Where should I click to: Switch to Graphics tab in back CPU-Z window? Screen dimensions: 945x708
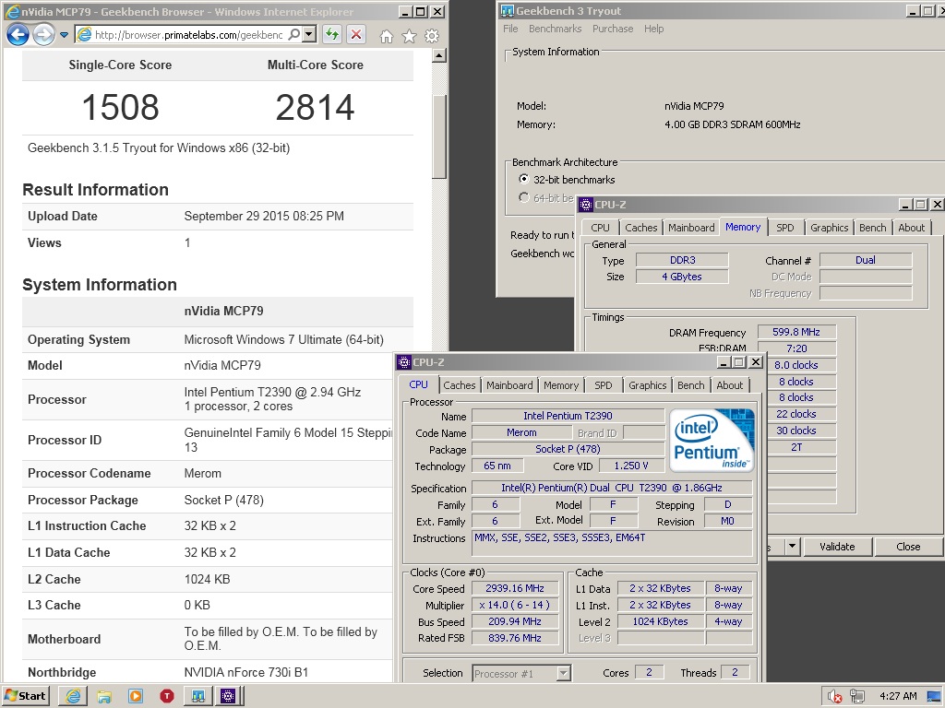pos(830,229)
